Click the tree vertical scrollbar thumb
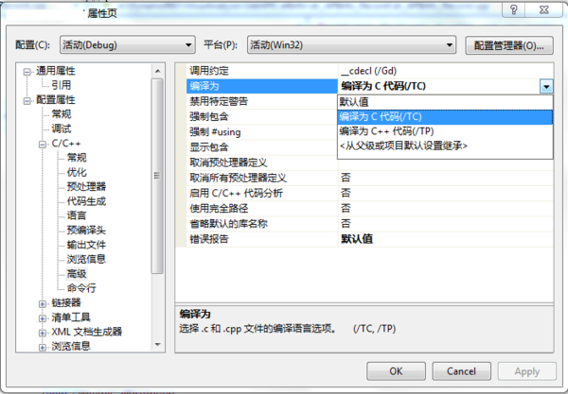The height and width of the screenshot is (394, 568). (157, 176)
